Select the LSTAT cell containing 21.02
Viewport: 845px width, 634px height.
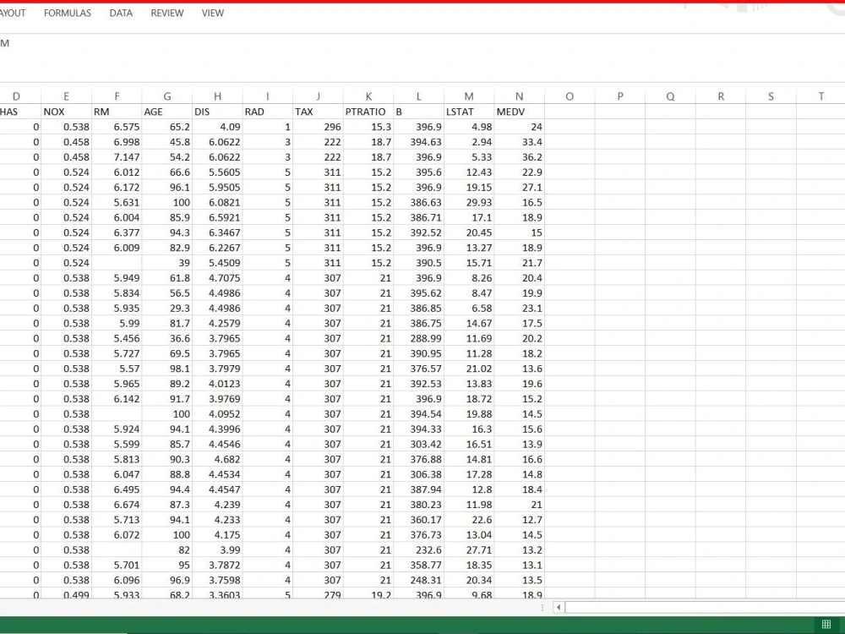(469, 369)
